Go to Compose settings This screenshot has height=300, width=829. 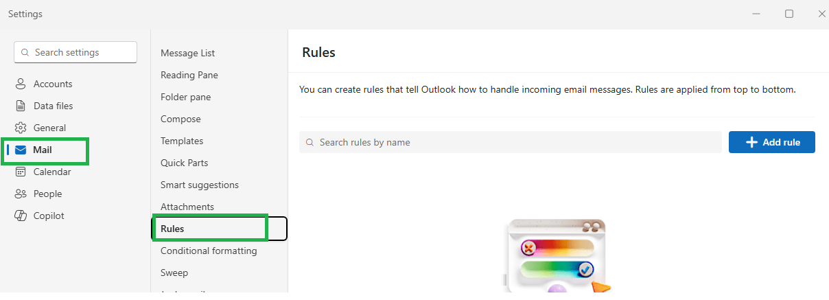[180, 119]
